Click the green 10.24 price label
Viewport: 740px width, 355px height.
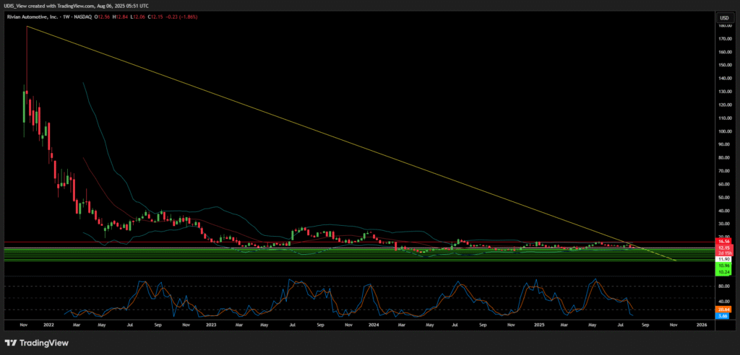click(x=723, y=273)
